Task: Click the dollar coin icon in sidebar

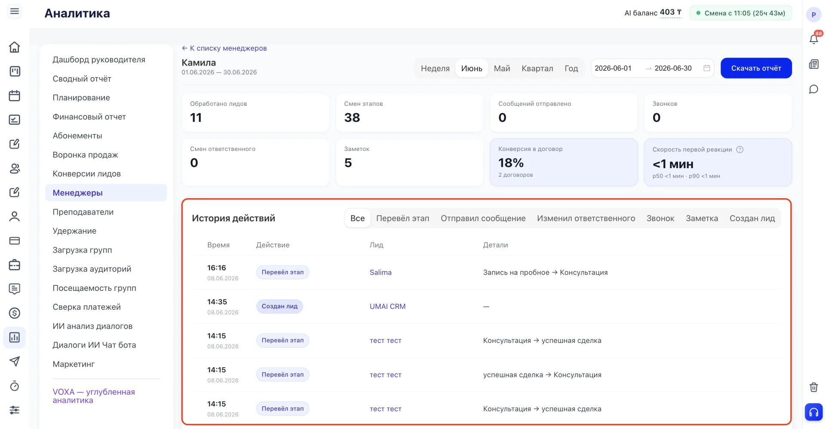Action: [15, 313]
